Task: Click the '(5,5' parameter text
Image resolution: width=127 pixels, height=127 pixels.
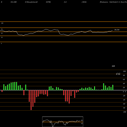Action: pos(65,2)
